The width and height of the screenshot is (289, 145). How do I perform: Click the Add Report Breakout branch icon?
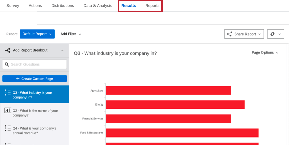click(7, 50)
